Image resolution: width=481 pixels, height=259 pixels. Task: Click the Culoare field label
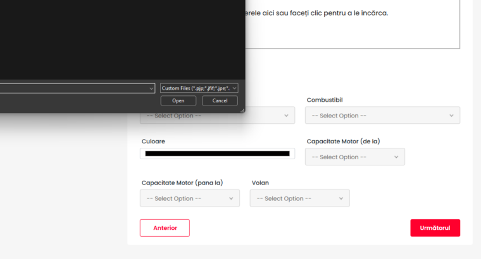[153, 142]
